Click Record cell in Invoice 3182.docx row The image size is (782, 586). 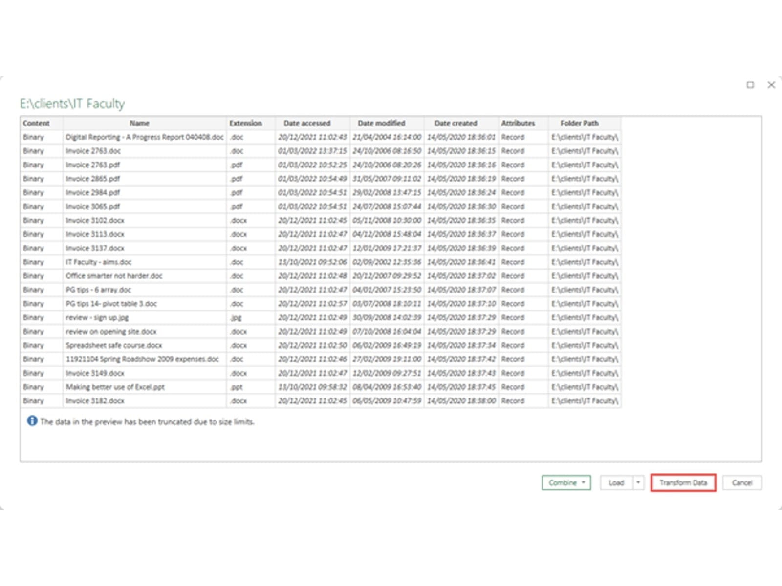(x=513, y=401)
